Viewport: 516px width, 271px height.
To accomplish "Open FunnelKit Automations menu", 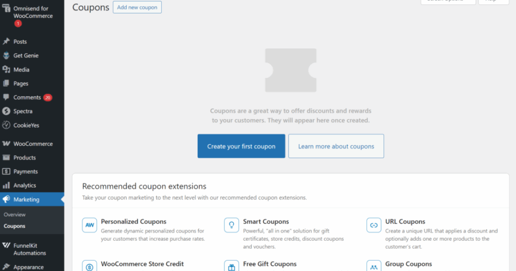I will coord(29,249).
